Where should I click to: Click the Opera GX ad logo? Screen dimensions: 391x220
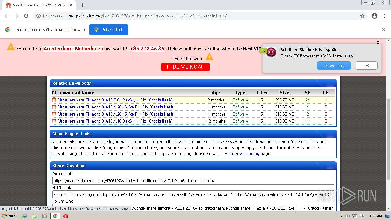(x=271, y=53)
